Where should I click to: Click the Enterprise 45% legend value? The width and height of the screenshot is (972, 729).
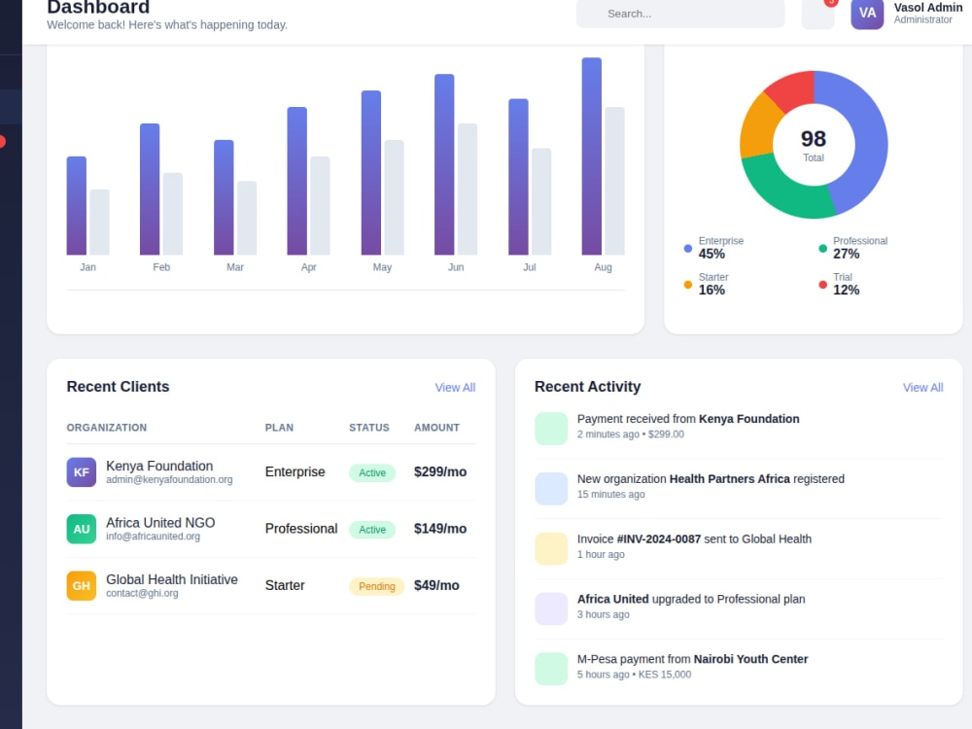[712, 254]
